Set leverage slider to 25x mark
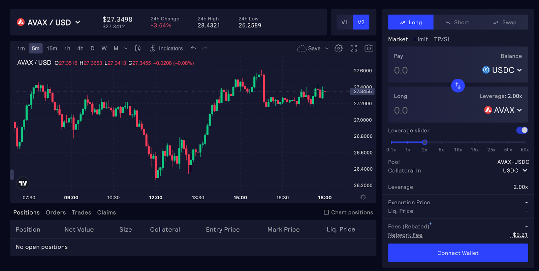 coord(492,142)
